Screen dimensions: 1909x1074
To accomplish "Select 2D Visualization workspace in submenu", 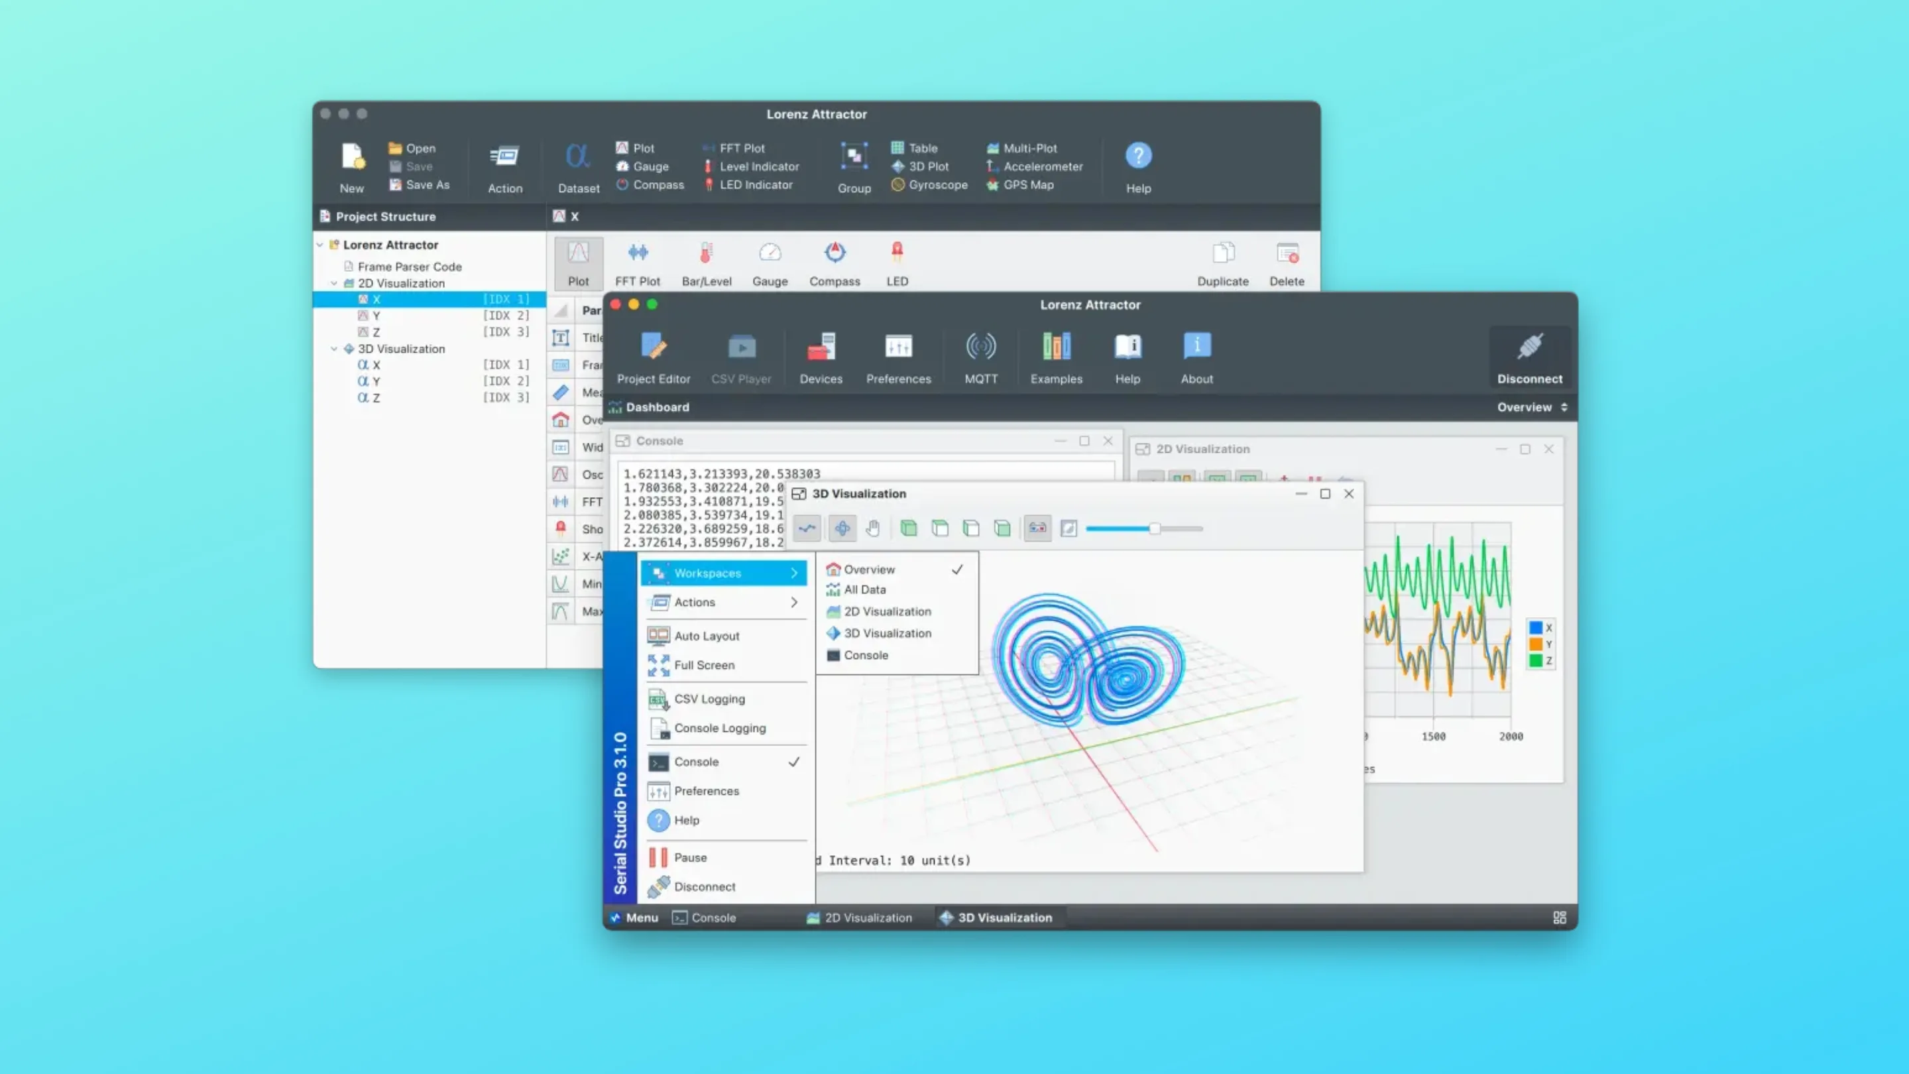I will tap(896, 611).
